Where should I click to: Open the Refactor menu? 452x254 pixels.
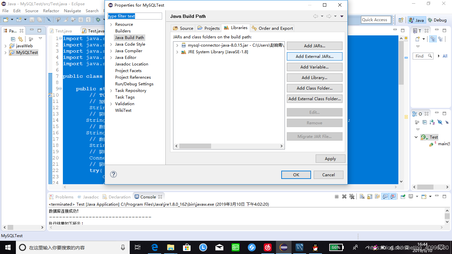point(51,11)
